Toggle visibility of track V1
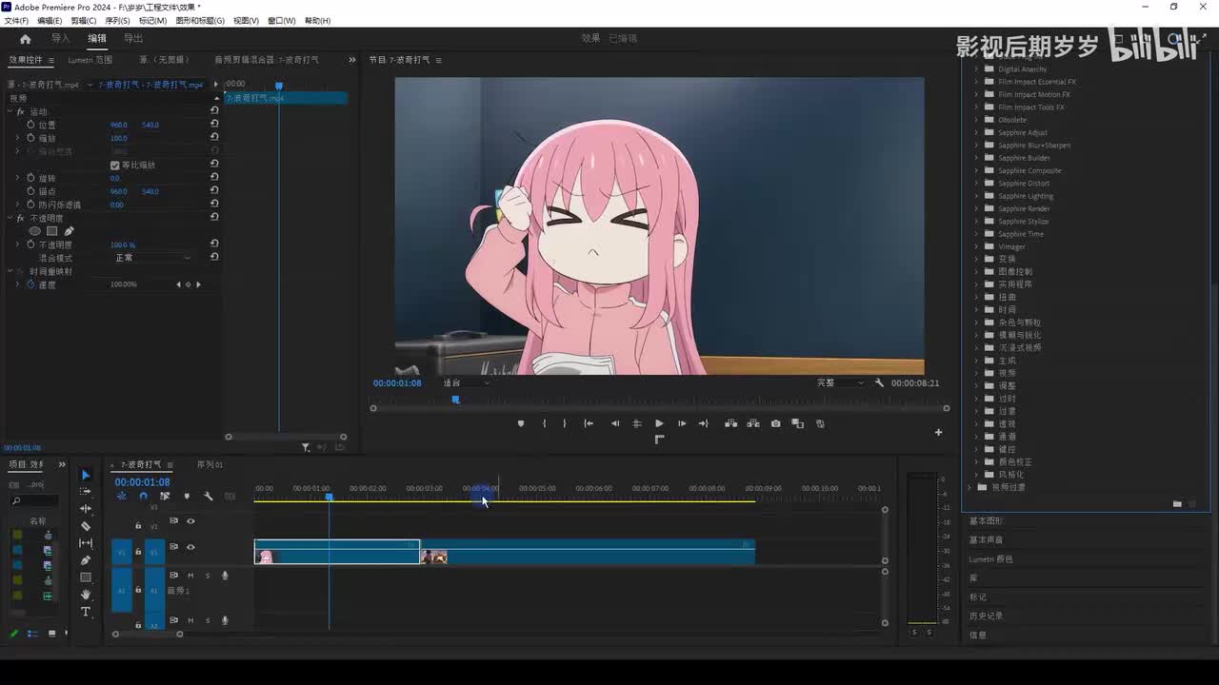Viewport: 1219px width, 685px height. point(190,547)
